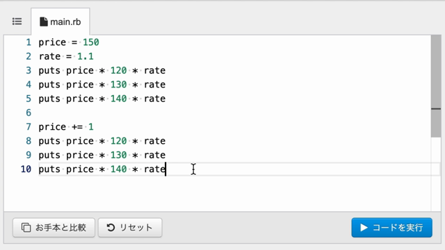This screenshot has width=445, height=250.
Task: Click the editor vertical scrollbar thumb
Action: point(436,86)
